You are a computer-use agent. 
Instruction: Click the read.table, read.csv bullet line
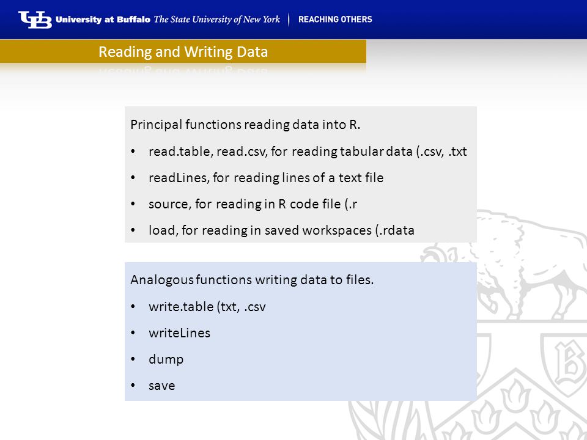308,152
